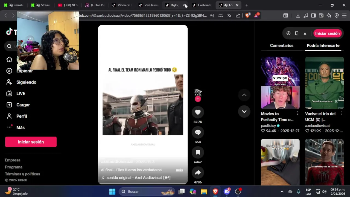Open File Explorer from the taskbar
The width and height of the screenshot is (350, 197).
tap(204, 192)
